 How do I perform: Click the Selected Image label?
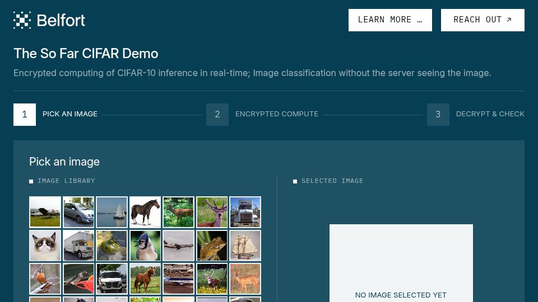332,181
